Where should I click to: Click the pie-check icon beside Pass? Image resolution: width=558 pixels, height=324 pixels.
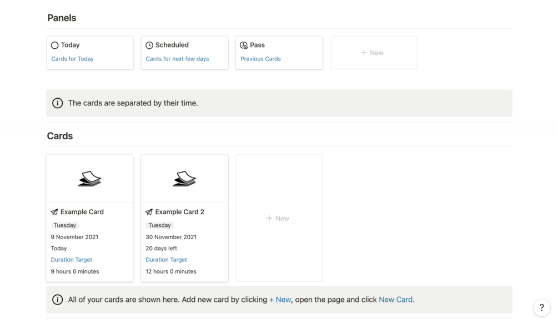click(244, 45)
